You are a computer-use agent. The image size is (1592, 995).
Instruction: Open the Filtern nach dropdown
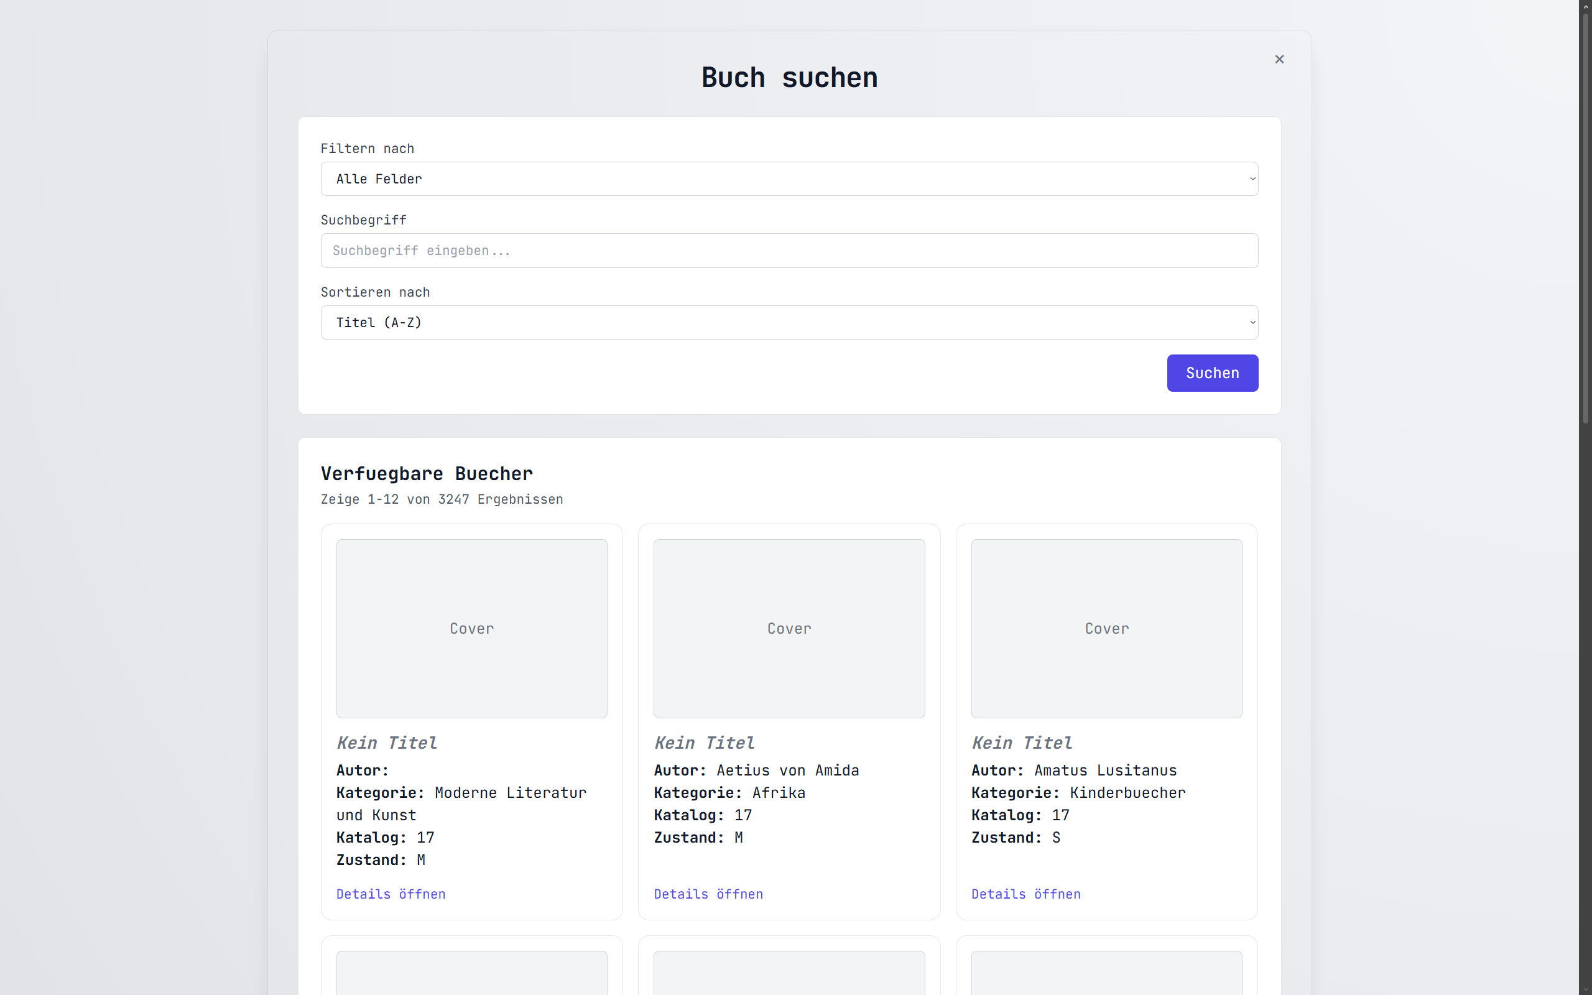[789, 179]
